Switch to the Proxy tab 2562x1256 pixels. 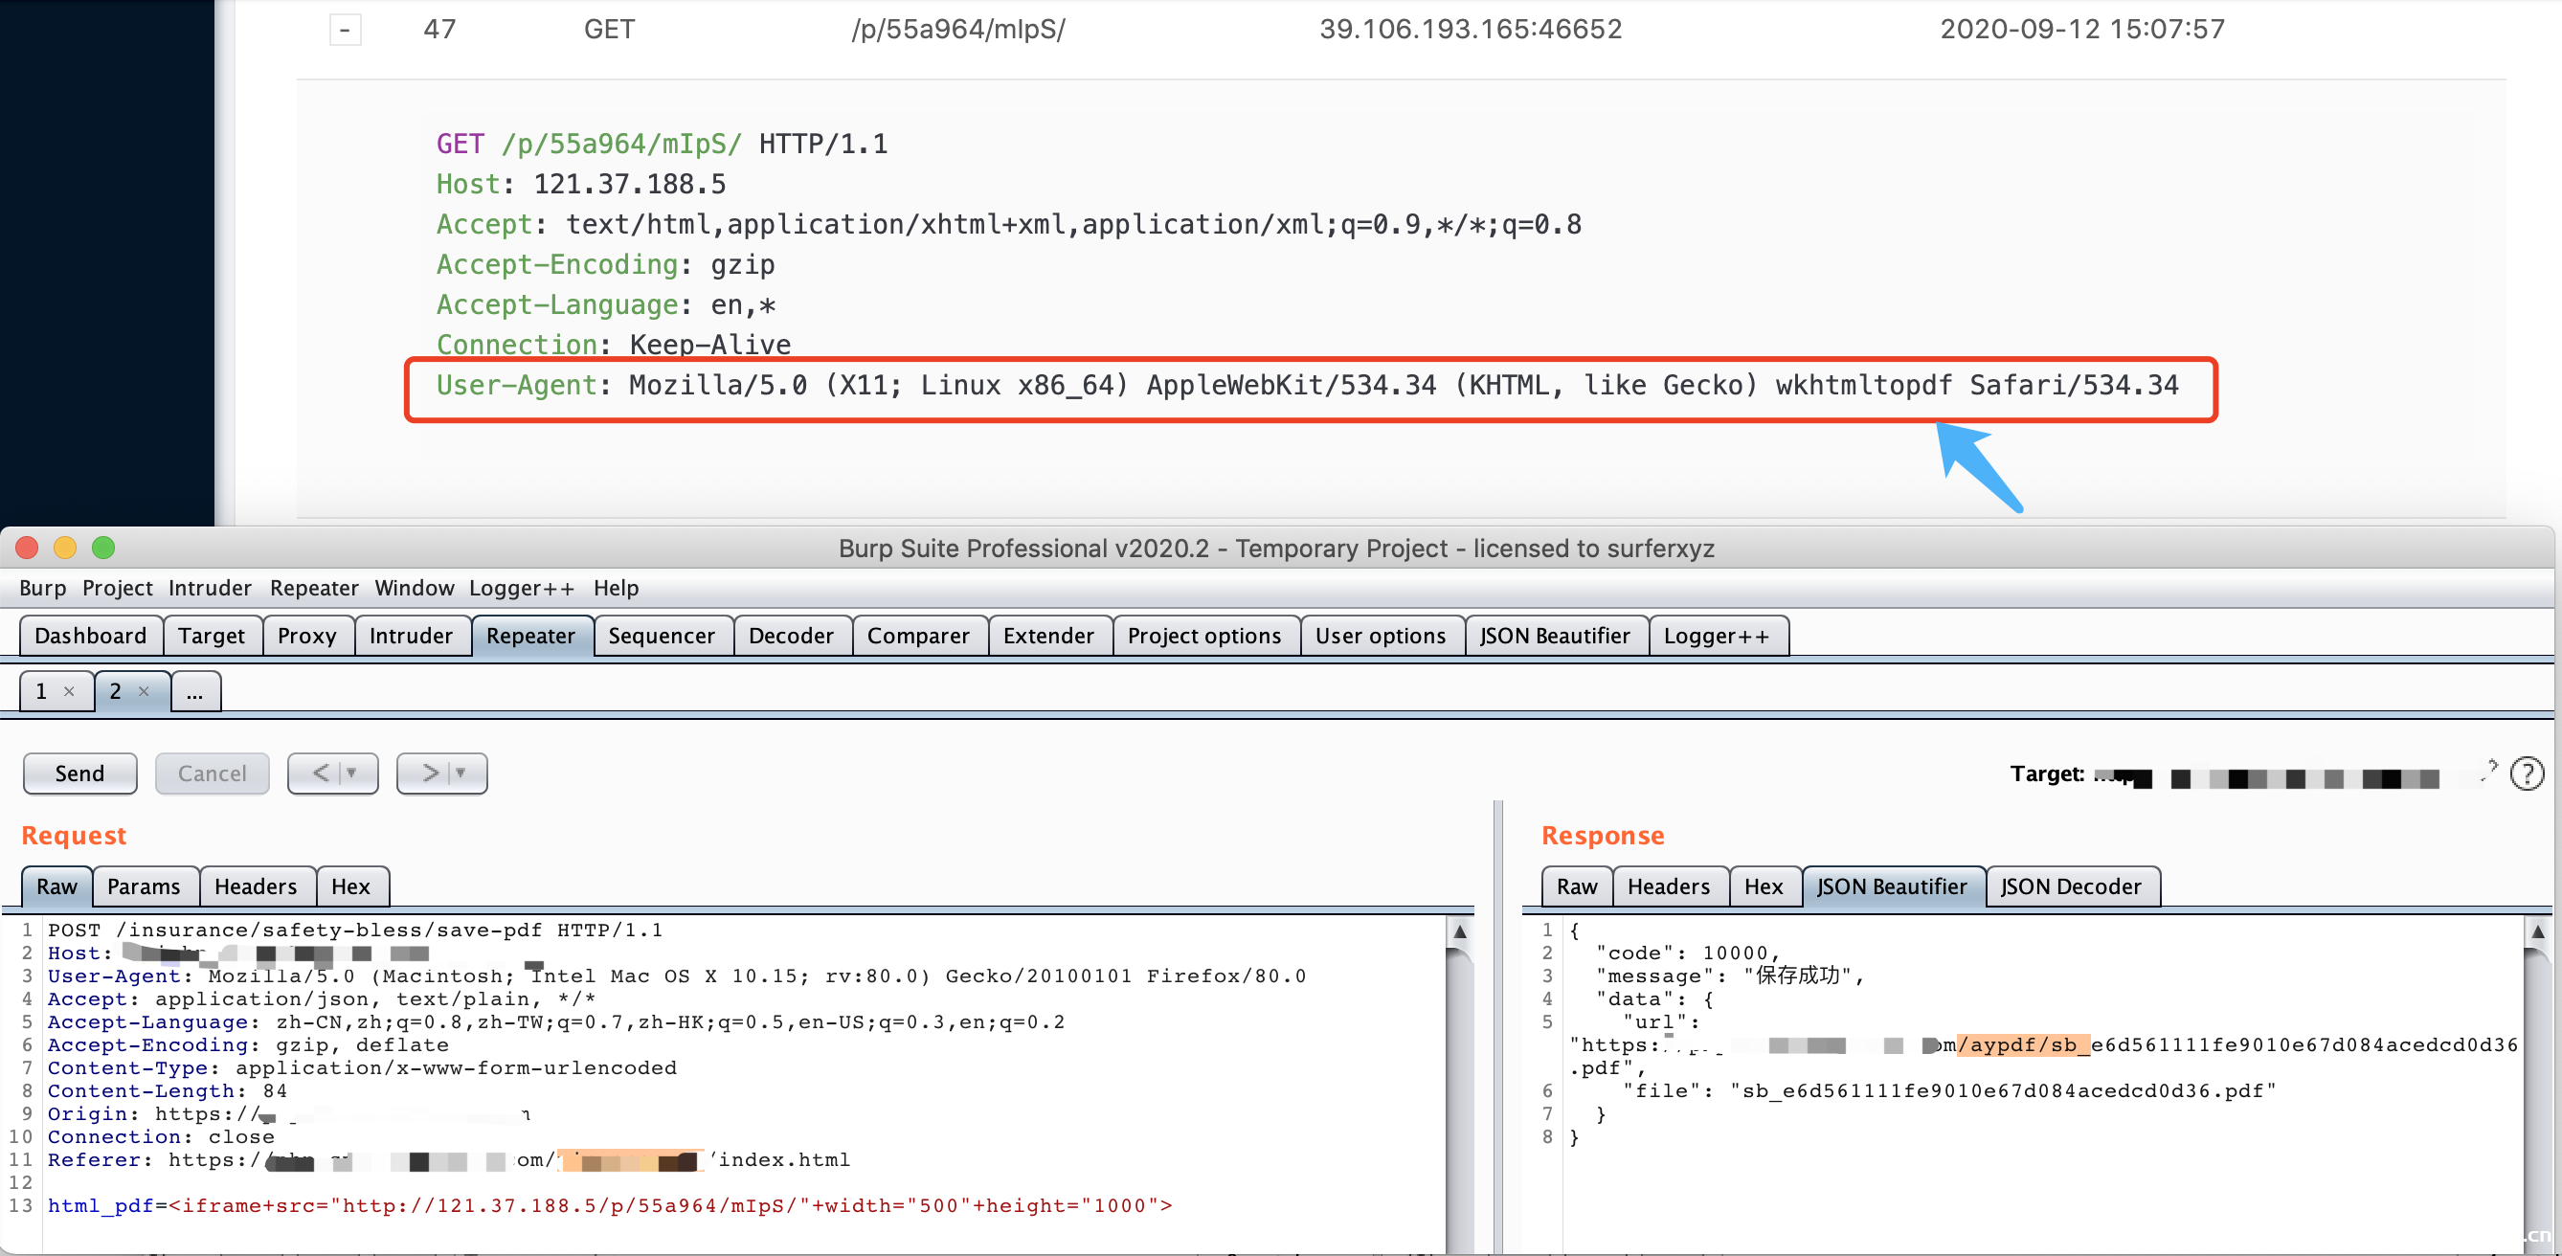coord(306,636)
